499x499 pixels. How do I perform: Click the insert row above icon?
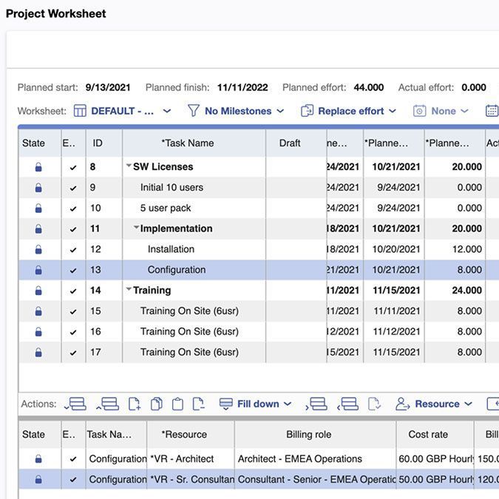[108, 404]
